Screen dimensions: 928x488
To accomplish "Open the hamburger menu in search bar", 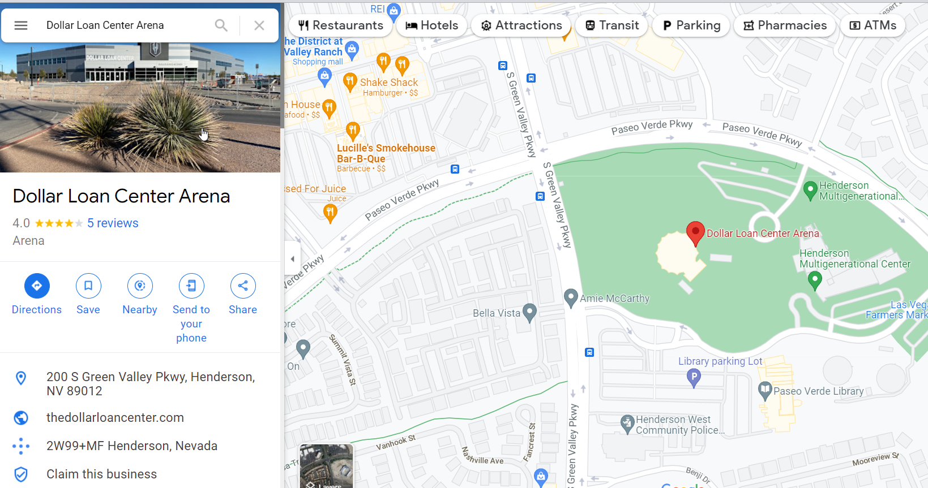I will [x=21, y=25].
